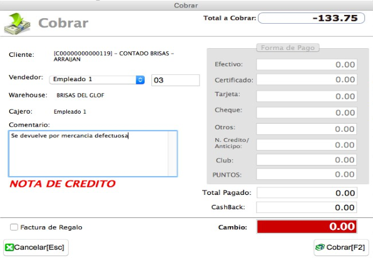
Task: Click the Tarjeta: label
Action: click(x=227, y=94)
